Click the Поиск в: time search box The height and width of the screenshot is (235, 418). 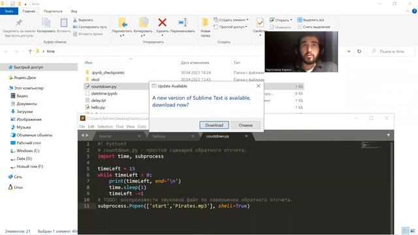[x=391, y=52]
